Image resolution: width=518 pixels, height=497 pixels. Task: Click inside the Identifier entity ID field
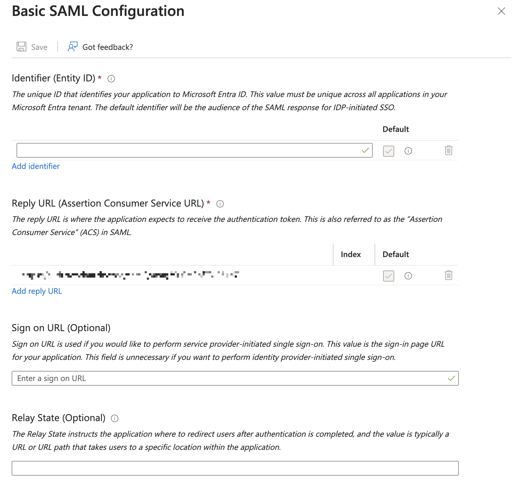click(184, 150)
